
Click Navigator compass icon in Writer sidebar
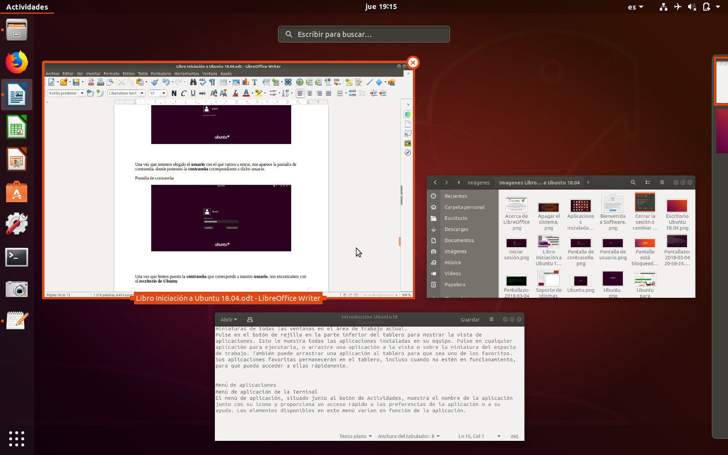407,153
